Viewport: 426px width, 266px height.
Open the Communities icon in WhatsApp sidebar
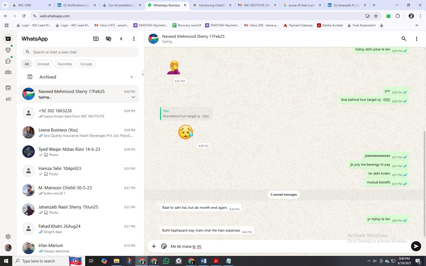click(8, 72)
